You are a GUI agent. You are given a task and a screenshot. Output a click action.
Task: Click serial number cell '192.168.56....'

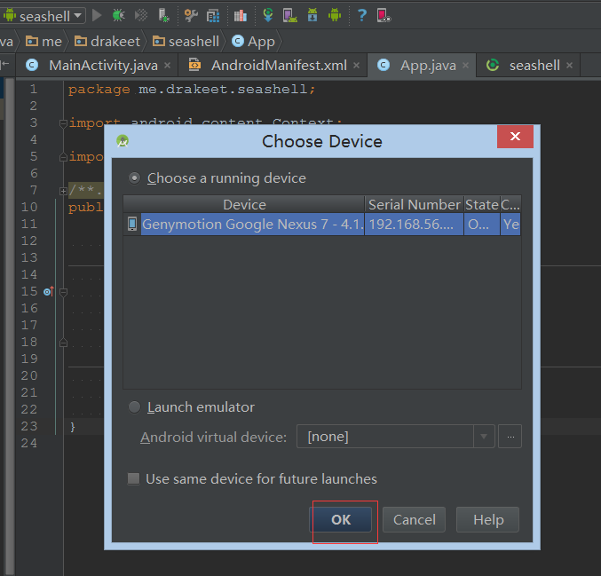pos(414,225)
